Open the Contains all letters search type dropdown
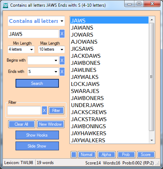The height and width of the screenshot is (169, 163). point(62,21)
